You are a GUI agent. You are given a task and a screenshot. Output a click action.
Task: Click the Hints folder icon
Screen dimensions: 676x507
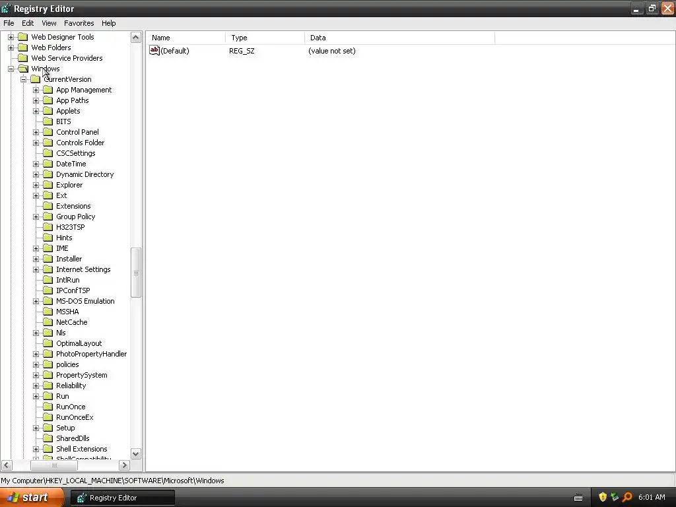coord(48,238)
